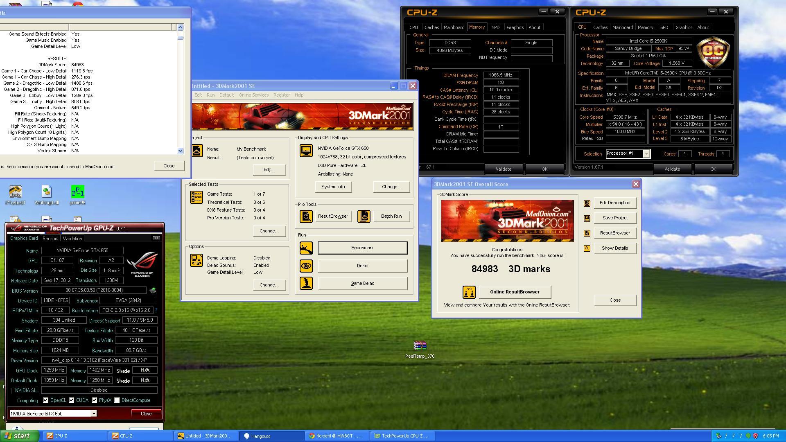Toggle the PhysX checkbox in GPU-Z

[95, 400]
